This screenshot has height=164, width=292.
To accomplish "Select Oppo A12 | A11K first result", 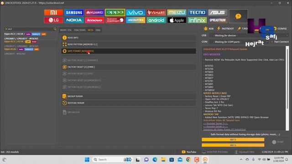I will [x=31, y=36].
